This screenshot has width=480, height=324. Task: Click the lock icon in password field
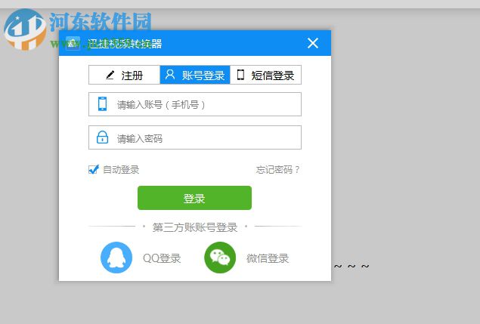click(102, 137)
